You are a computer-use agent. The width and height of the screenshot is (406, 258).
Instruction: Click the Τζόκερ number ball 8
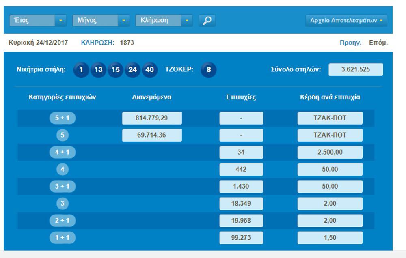(209, 70)
